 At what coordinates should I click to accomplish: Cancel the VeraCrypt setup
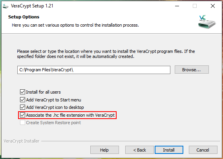[203, 150]
